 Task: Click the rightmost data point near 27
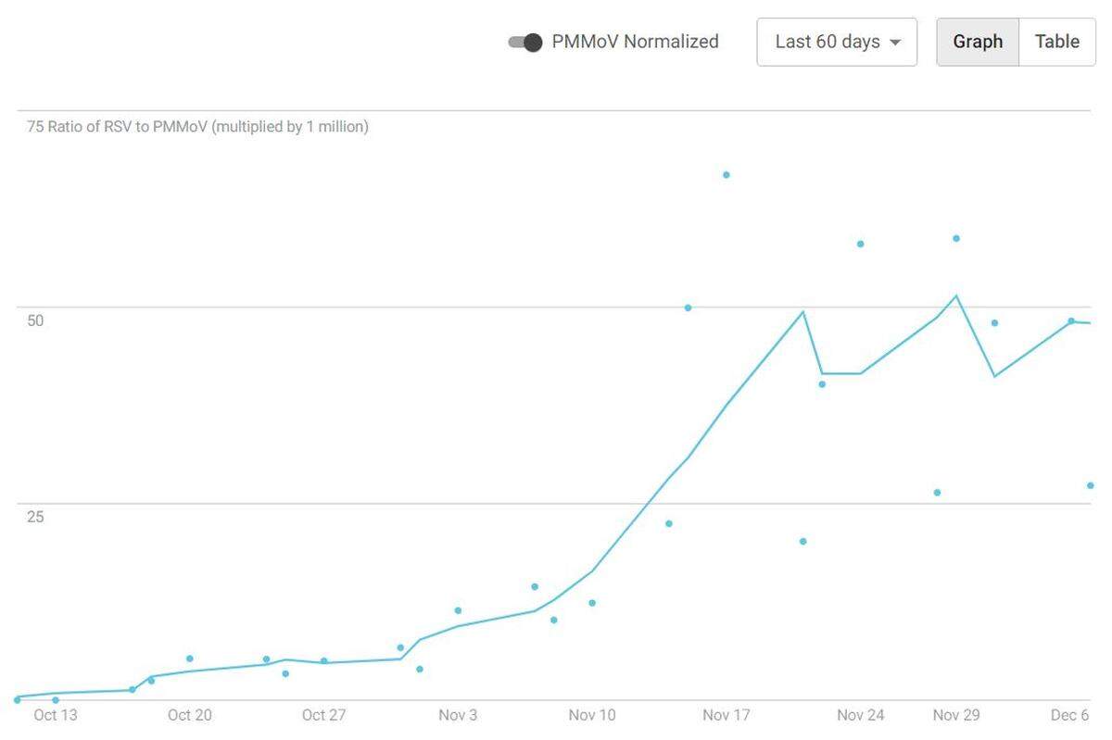coord(1091,485)
